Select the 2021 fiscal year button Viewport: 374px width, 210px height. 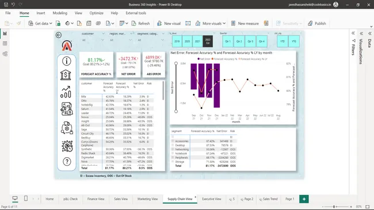click(197, 41)
